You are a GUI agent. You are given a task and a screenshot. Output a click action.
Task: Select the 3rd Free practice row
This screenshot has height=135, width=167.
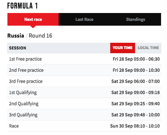84,81
